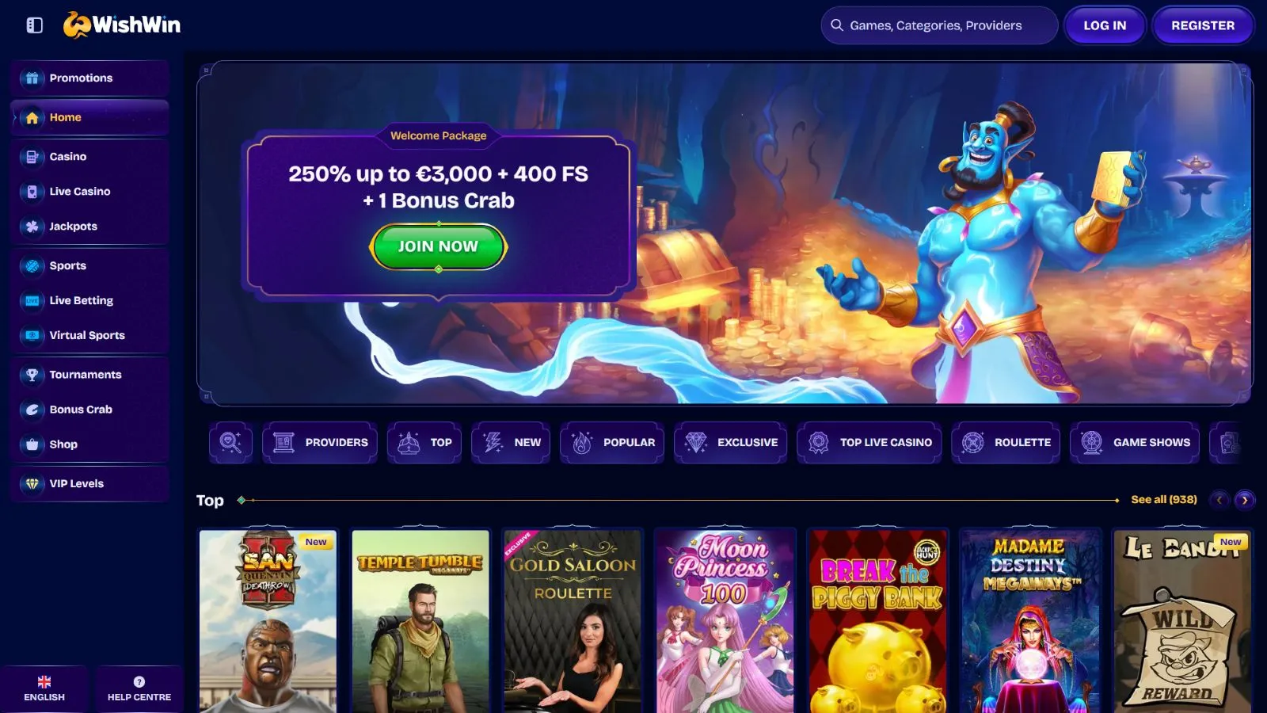Show next Top games with the right arrow

(1245, 500)
